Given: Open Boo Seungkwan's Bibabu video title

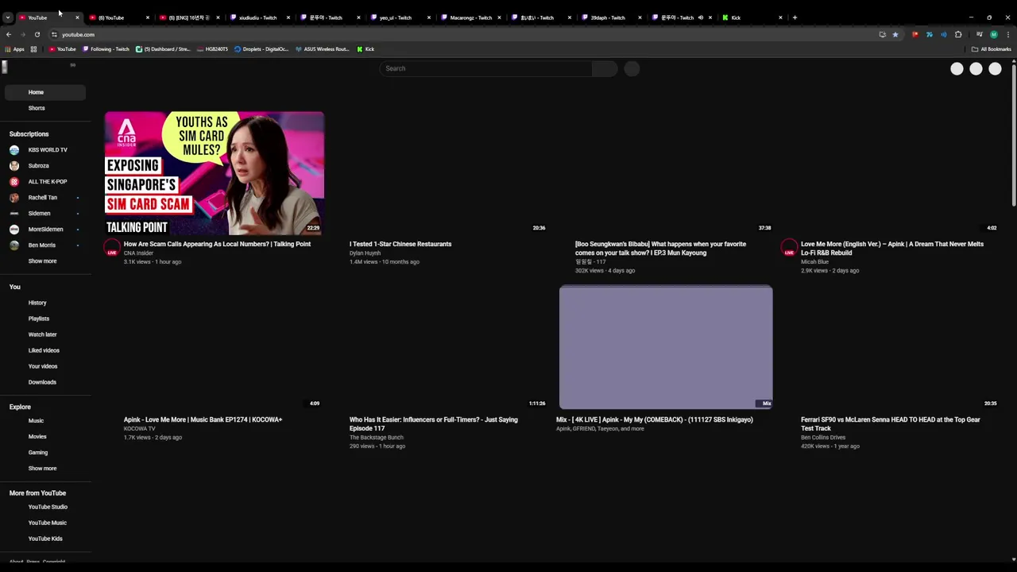Looking at the screenshot, I should (660, 248).
